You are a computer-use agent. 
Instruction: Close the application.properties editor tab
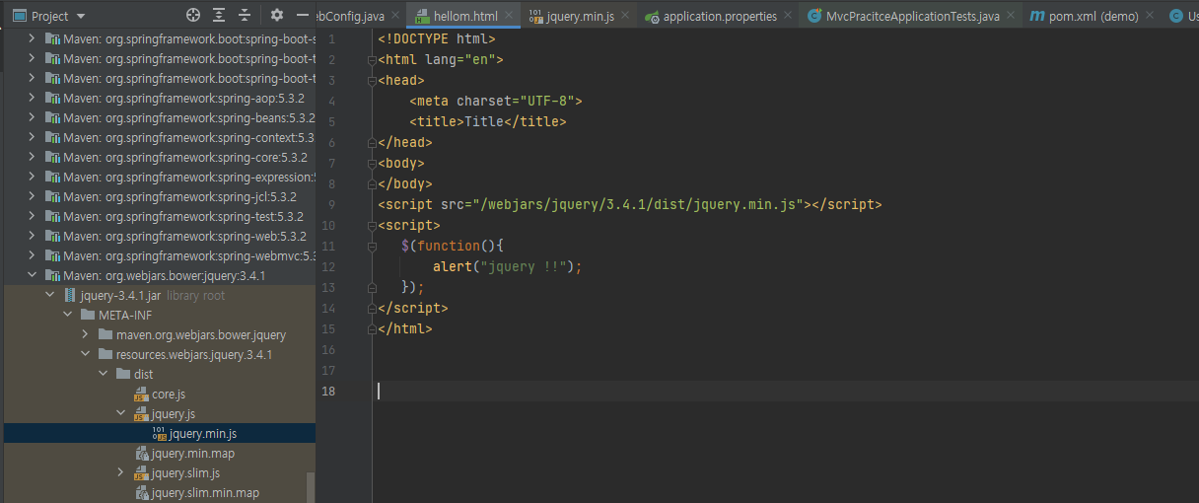click(787, 17)
